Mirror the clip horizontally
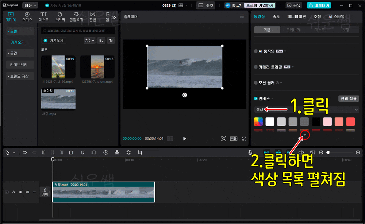 pyautogui.click(x=117, y=152)
